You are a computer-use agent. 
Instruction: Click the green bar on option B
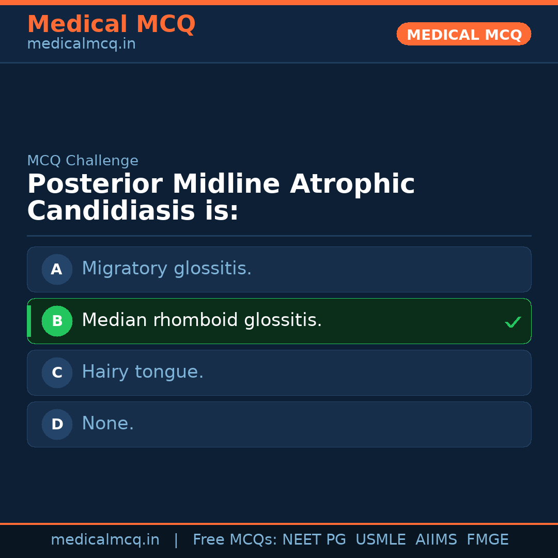29,321
